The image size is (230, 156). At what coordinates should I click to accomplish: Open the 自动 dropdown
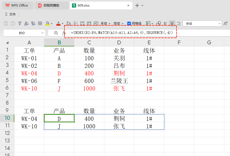(x=118, y=23)
